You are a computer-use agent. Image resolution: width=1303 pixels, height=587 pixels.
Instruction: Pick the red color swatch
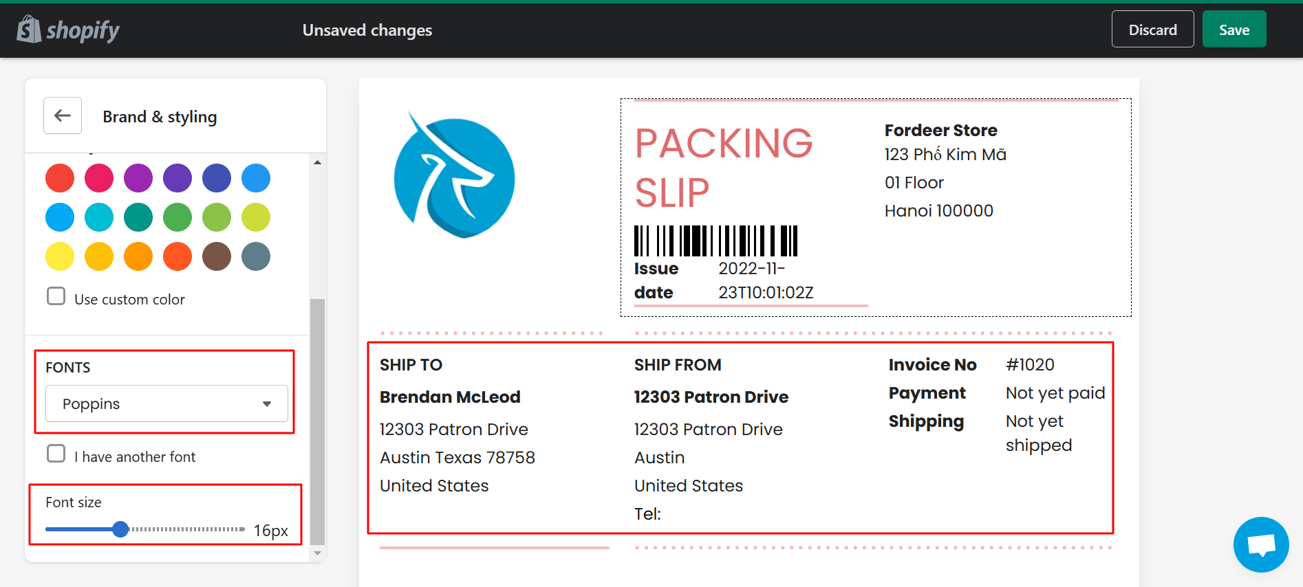pos(60,178)
